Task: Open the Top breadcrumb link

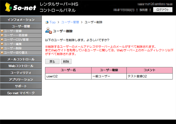Action: (52, 22)
